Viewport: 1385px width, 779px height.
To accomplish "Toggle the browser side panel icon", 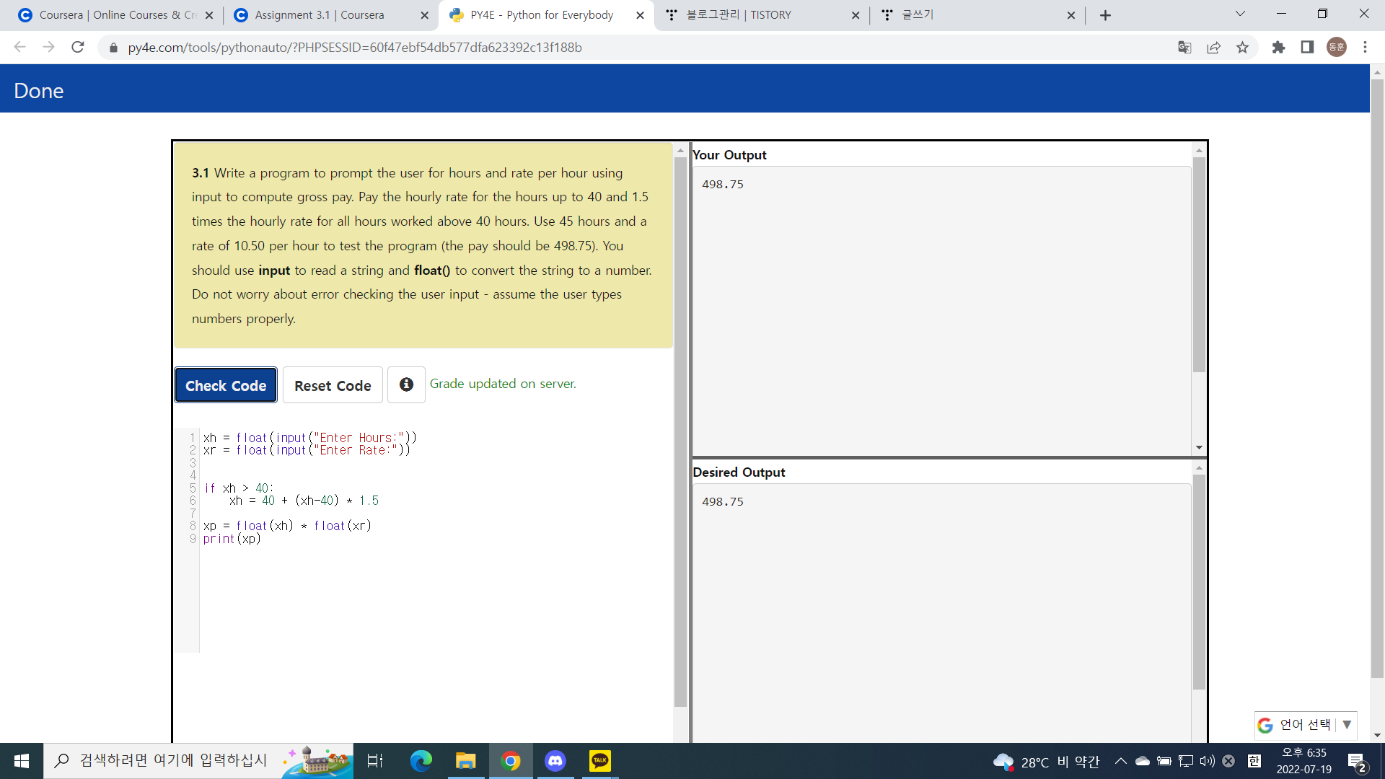I will [x=1307, y=48].
